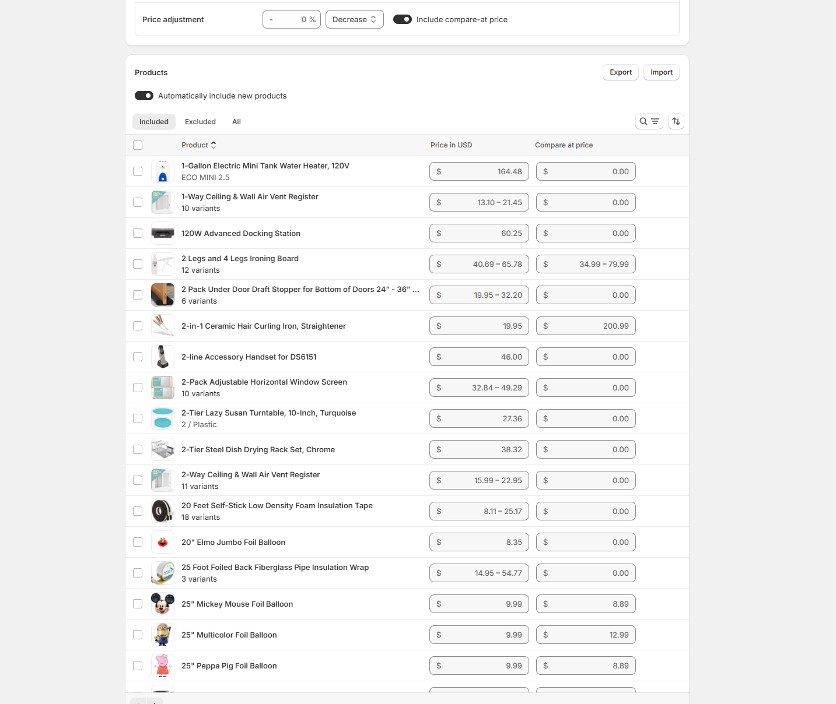Click the Import button
Image resolution: width=836 pixels, height=704 pixels.
(x=662, y=72)
